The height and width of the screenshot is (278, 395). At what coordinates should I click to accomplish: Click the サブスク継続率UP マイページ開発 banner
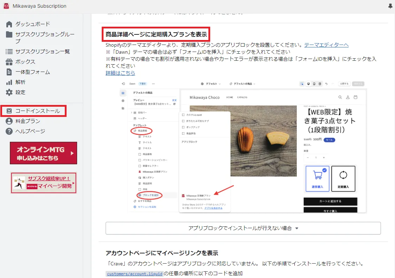point(43,183)
